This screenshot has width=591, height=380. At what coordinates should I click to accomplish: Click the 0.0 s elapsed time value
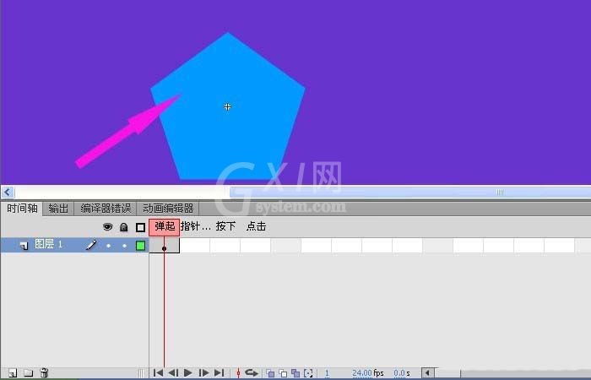pos(399,373)
